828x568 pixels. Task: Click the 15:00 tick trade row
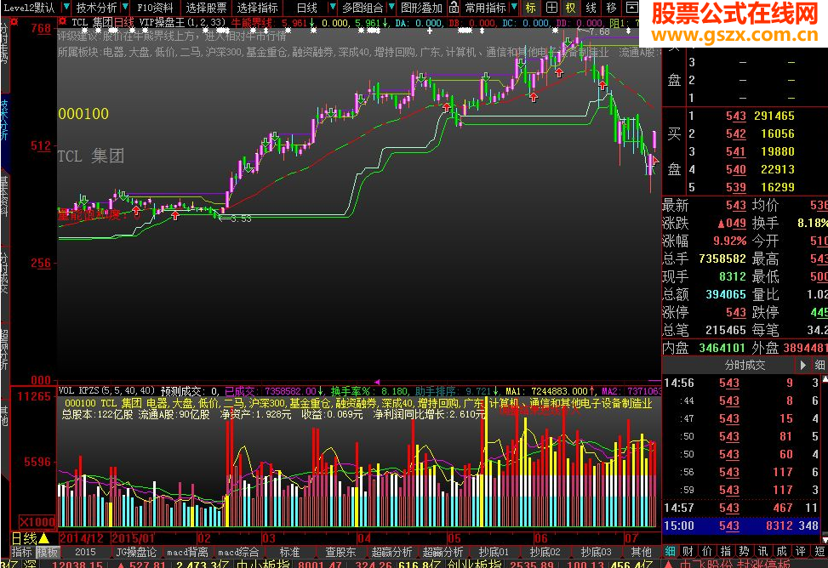click(x=741, y=525)
